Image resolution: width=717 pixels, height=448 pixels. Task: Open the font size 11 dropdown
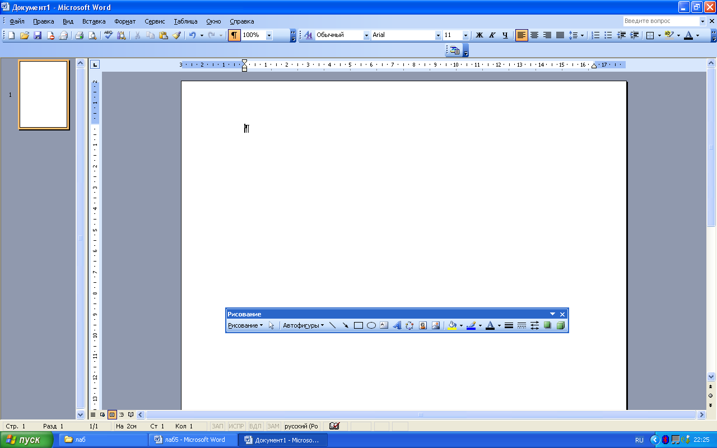[464, 35]
